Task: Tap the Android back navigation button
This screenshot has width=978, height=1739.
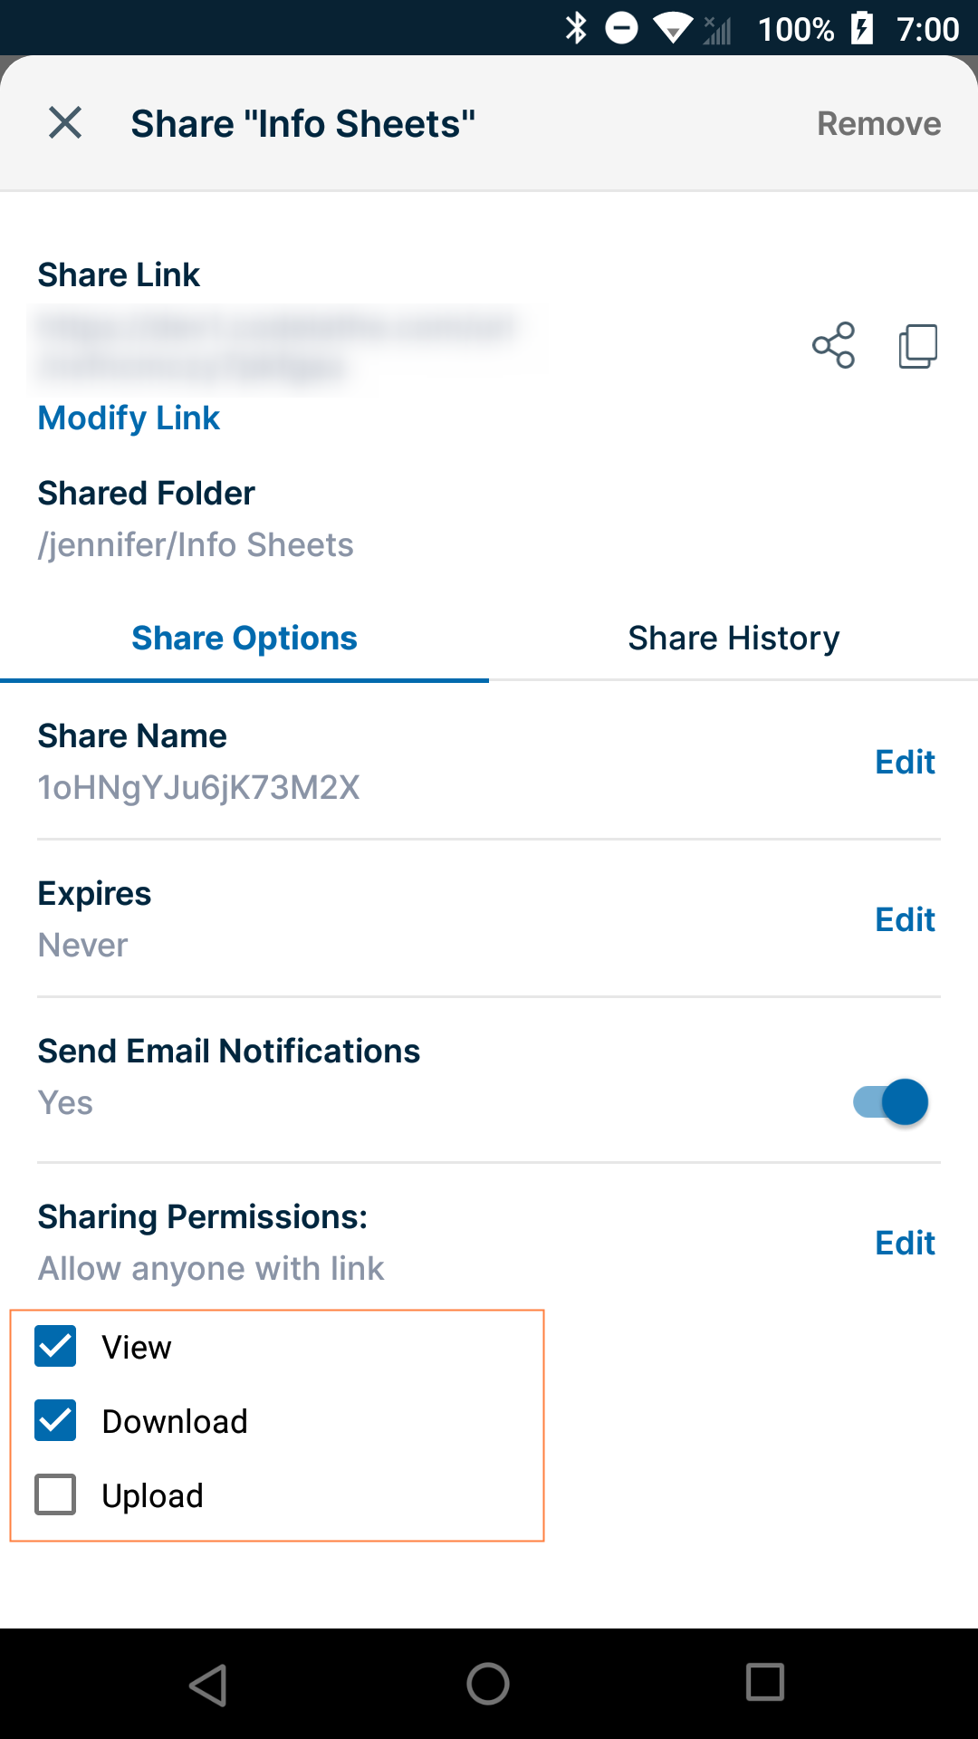Action: pyautogui.click(x=208, y=1685)
